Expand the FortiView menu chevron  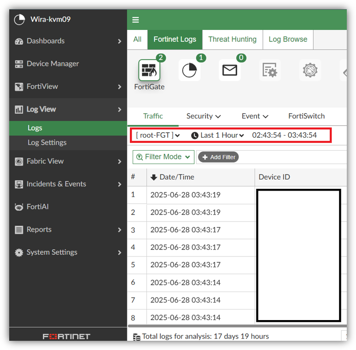click(120, 87)
